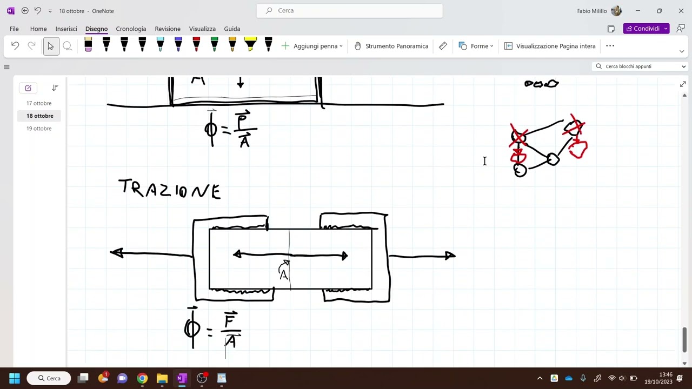Open the comments pane icon
Viewport: 692px width, 389px height.
click(681, 29)
